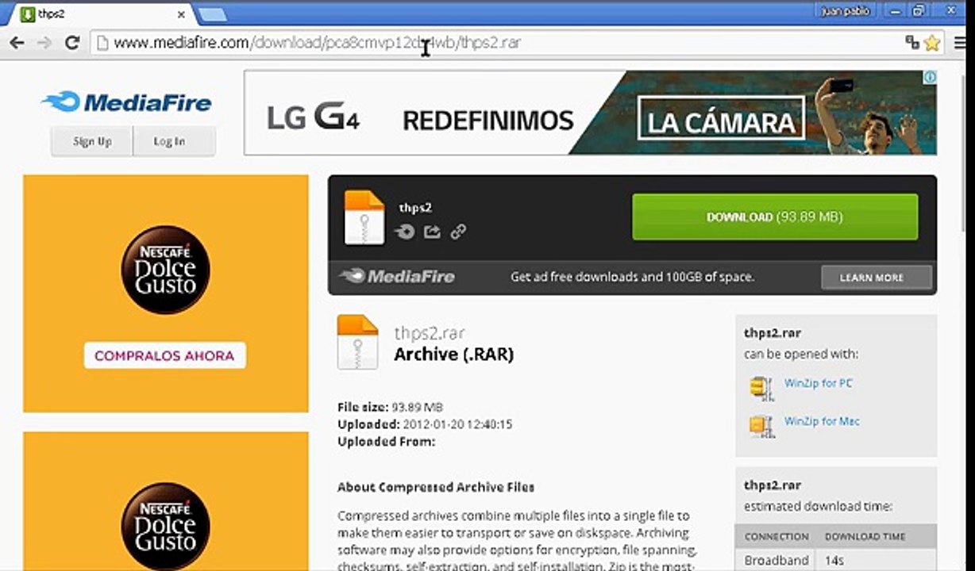Click the MediaFire logo at top left

pos(127,102)
